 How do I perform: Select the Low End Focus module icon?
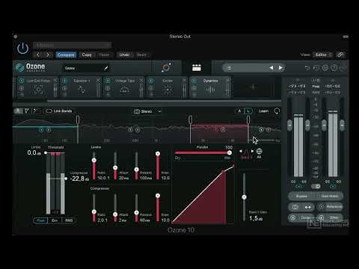click(38, 90)
